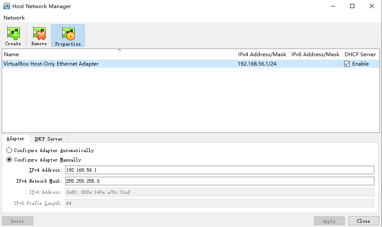
Task: Click the IPv4 Address/Mask column header
Action: pos(262,55)
